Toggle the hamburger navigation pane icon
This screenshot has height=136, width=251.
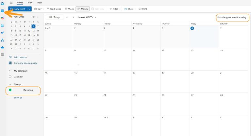pyautogui.click(x=11, y=3)
